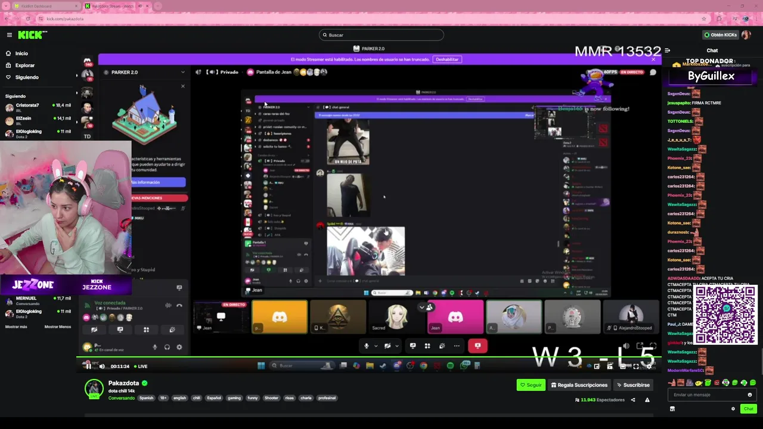763x429 pixels.
Task: Mute the Kick player volume
Action: [102, 366]
